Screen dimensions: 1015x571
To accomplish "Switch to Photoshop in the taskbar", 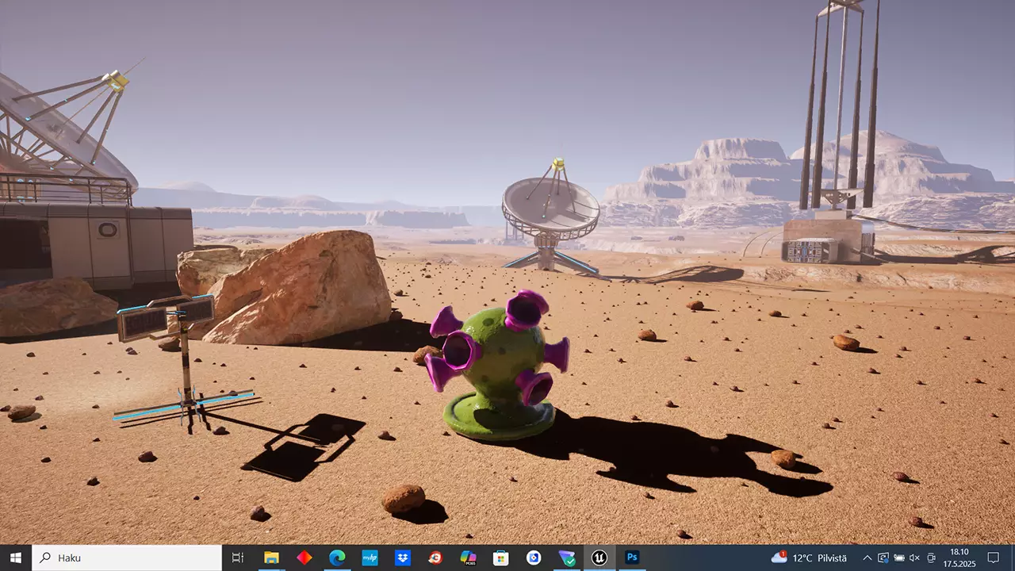I will coord(632,558).
